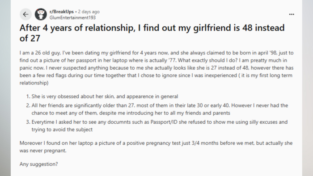Click the word 'relationship)' ending the first paragraph
The width and height of the screenshot is (313, 176).
(x=34, y=83)
